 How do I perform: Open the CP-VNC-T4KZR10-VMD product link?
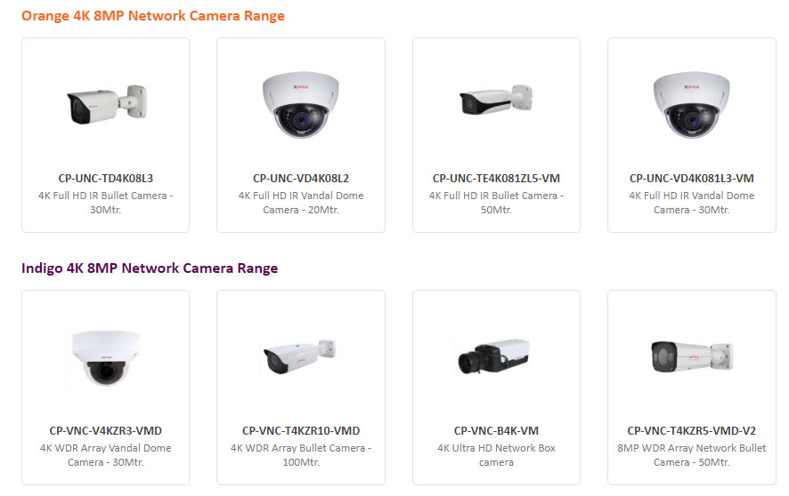point(301,431)
